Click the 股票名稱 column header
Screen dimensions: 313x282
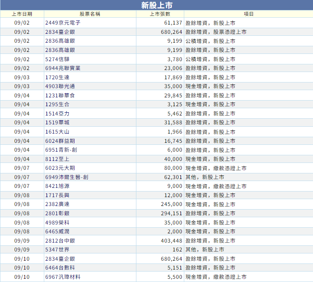pyautogui.click(x=90, y=14)
